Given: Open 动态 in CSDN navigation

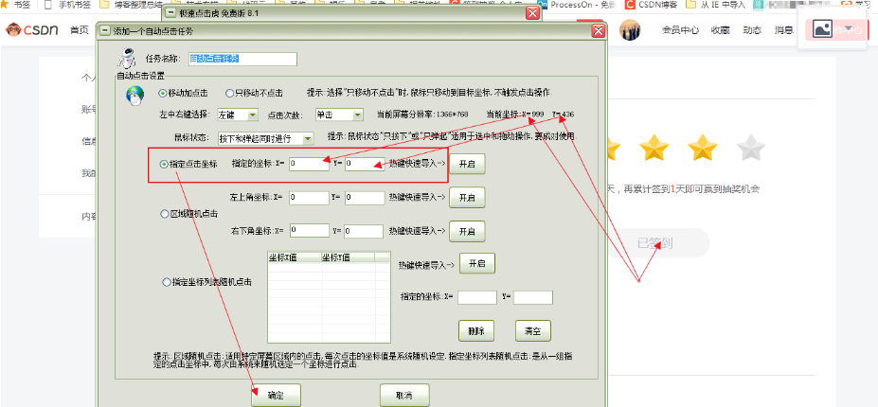Looking at the screenshot, I should pos(752,30).
